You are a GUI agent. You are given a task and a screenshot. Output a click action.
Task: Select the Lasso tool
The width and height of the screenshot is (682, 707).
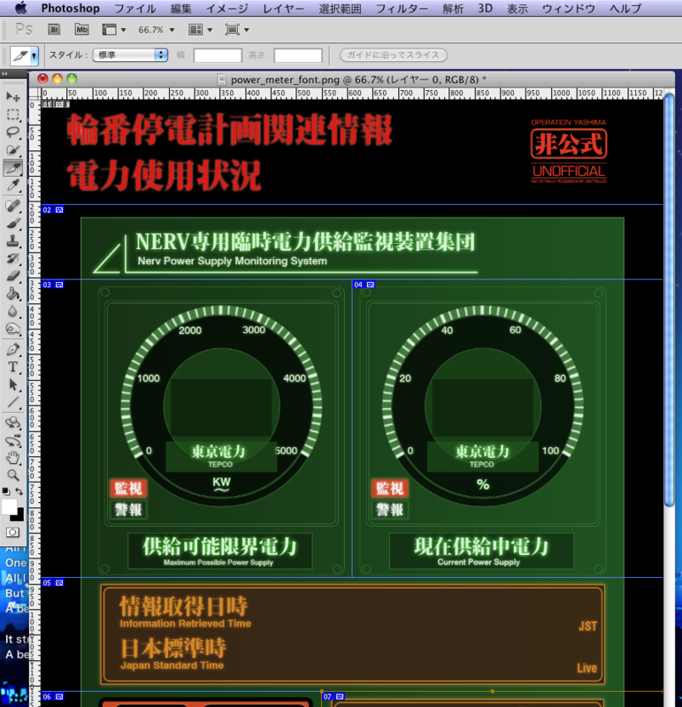[12, 132]
